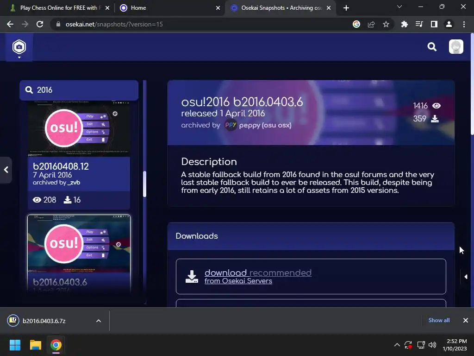This screenshot has width=474, height=356.
Task: Open the media control icon
Action: click(x=419, y=24)
